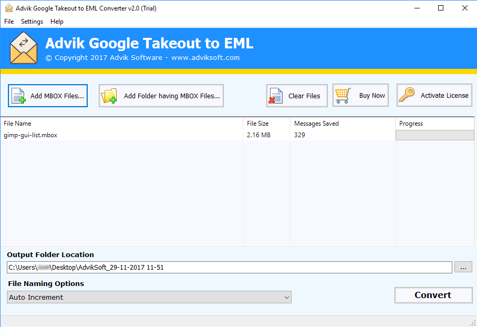Click the Activate License label
Screen dimensions: 477x327
point(444,96)
